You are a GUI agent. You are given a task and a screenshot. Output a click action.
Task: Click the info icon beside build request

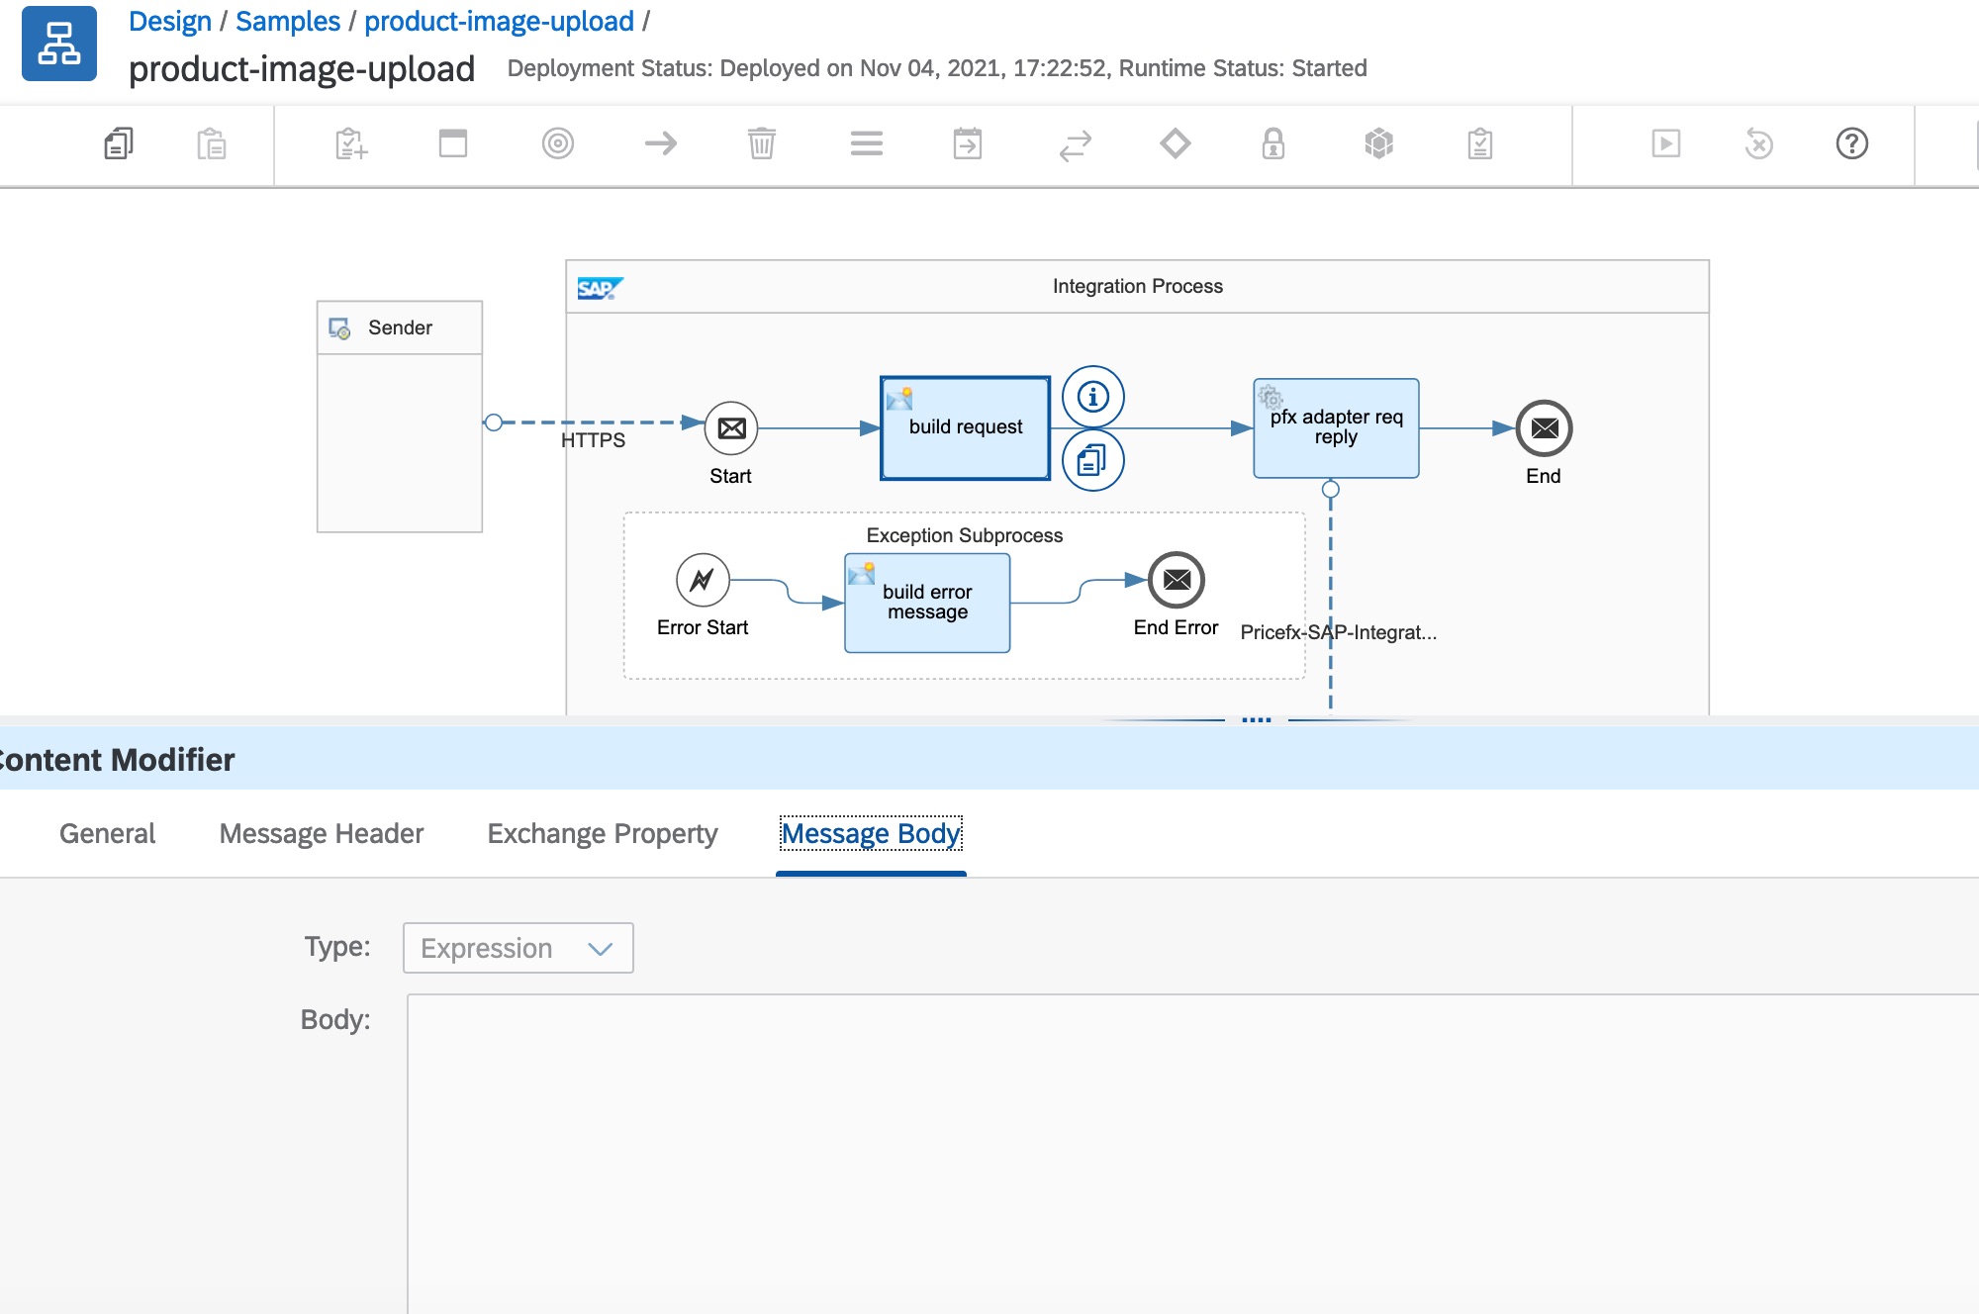(x=1092, y=397)
